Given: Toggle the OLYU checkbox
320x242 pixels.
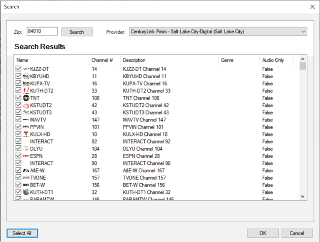Looking at the screenshot, I should tap(18, 148).
